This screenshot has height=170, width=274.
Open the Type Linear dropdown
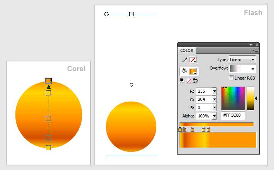pyautogui.click(x=242, y=59)
